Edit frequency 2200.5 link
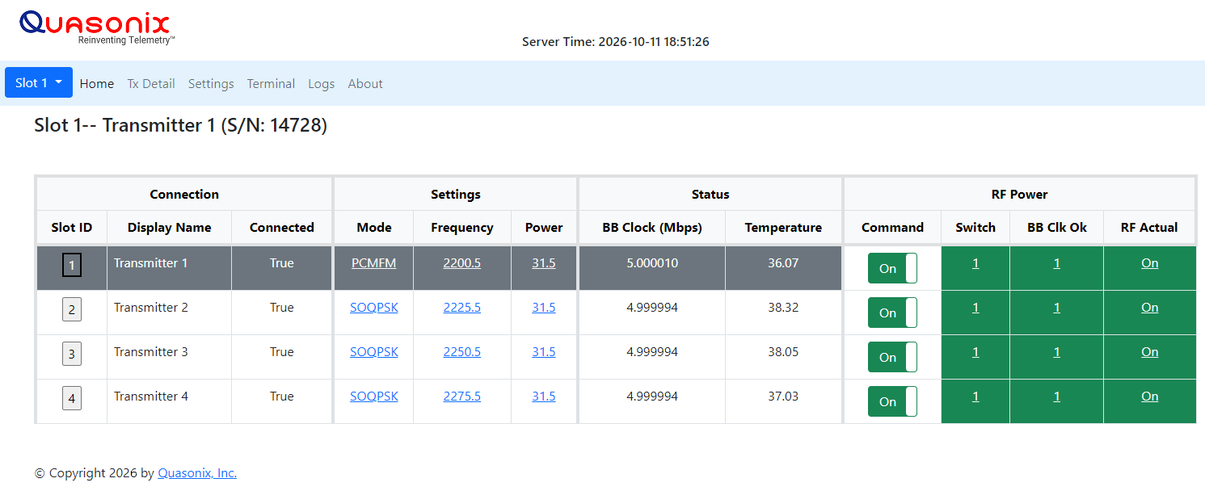 (x=462, y=263)
